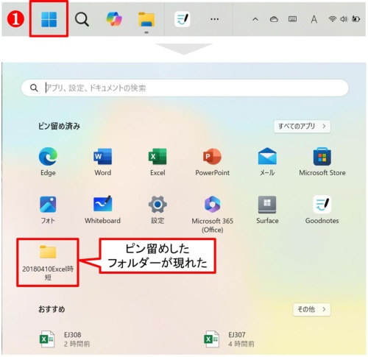Launch Excel from pinned apps
Image resolution: width=368 pixels, height=357 pixels.
click(158, 162)
